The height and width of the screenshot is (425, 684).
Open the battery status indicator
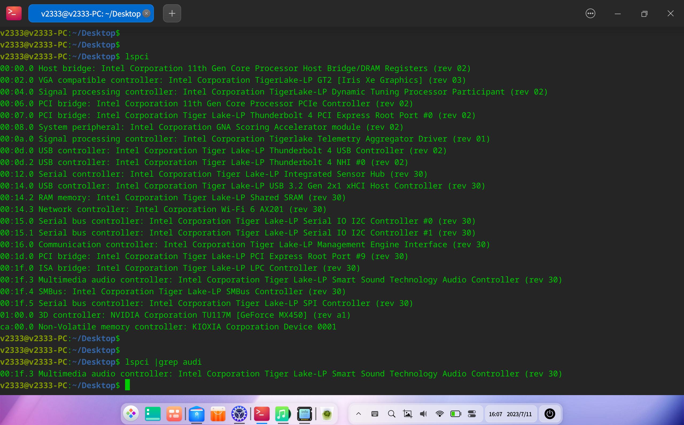(x=456, y=414)
